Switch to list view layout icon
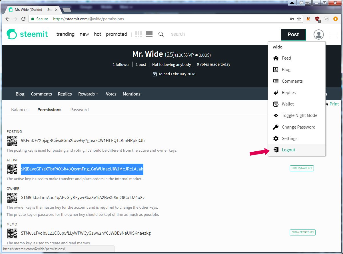 tap(149, 34)
